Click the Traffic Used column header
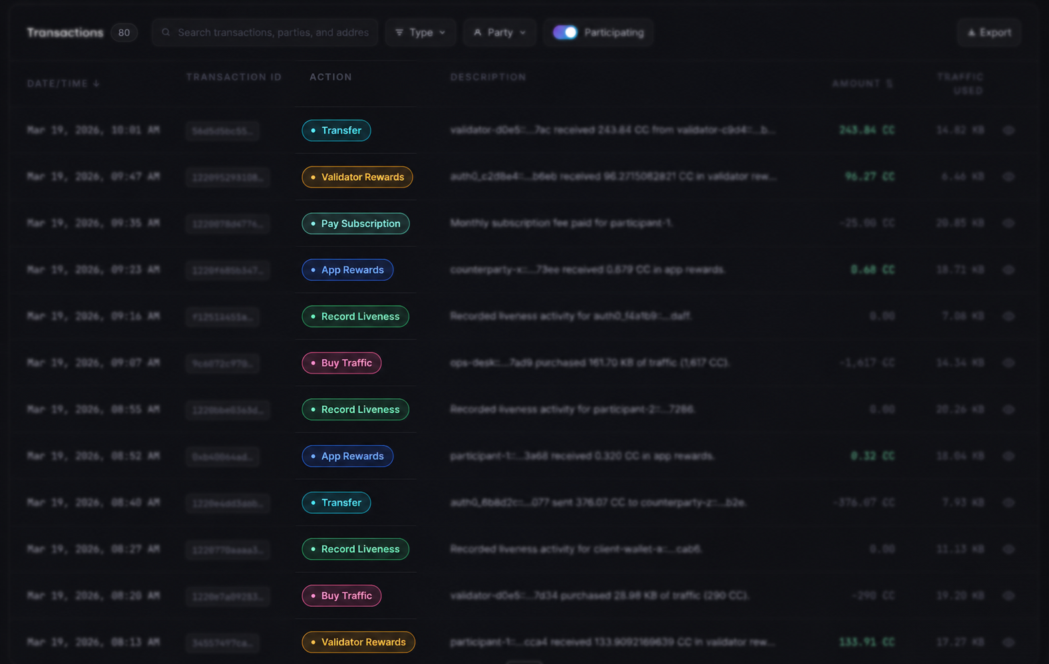Image resolution: width=1049 pixels, height=664 pixels. pyautogui.click(x=960, y=84)
